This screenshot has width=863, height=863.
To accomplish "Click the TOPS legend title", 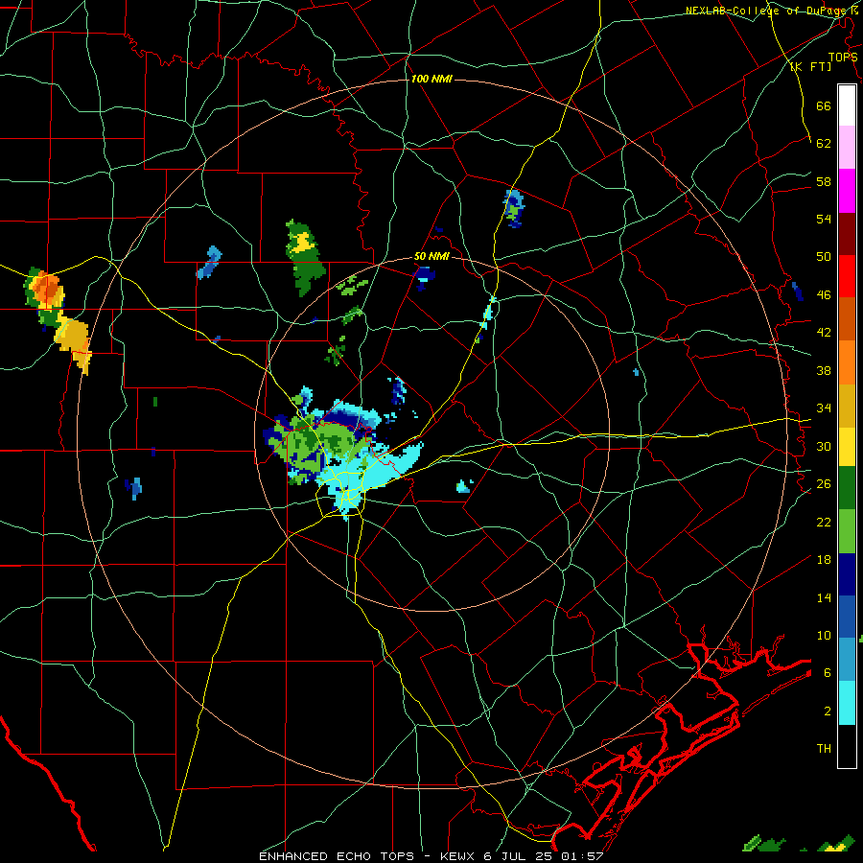I will pos(843,58).
